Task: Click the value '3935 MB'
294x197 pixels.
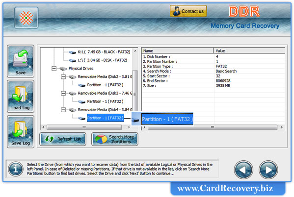Action: [223, 86]
